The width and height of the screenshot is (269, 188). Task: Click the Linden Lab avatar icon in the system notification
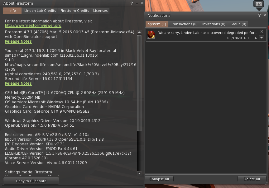tap(151, 35)
